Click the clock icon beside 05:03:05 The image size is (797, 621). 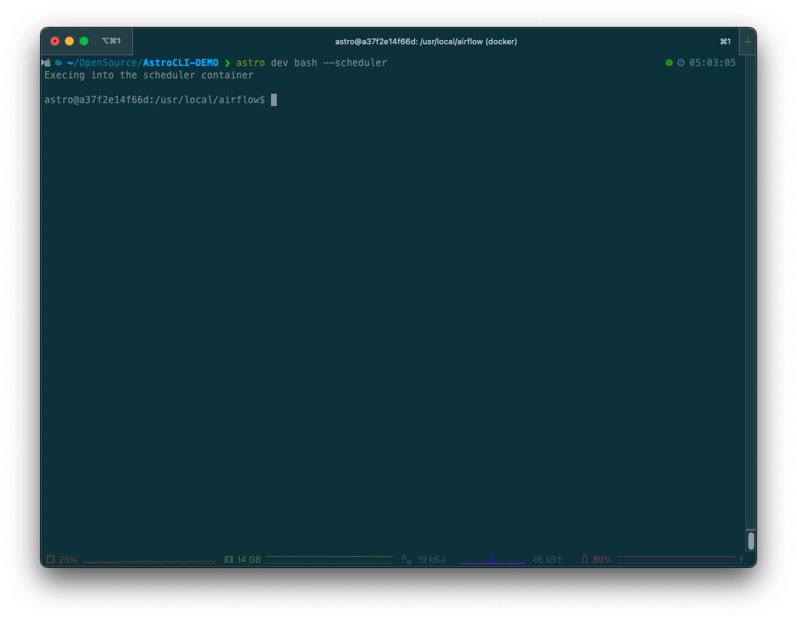tap(681, 62)
